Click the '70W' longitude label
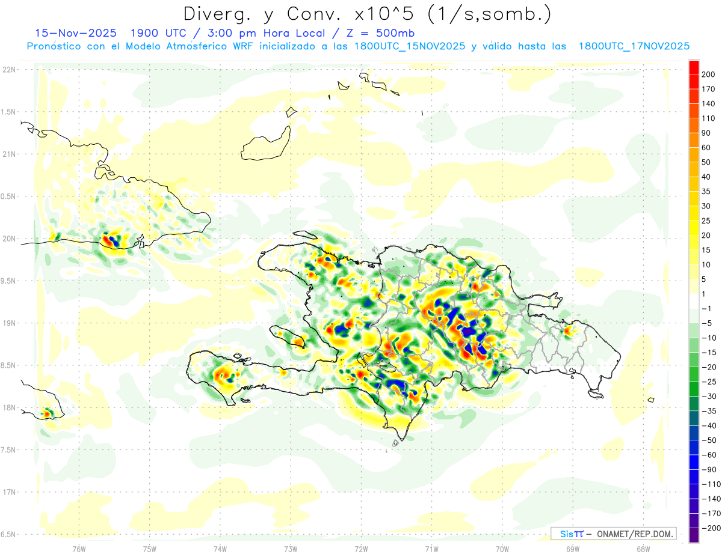Screen dimensions: 722x557 coord(502,549)
